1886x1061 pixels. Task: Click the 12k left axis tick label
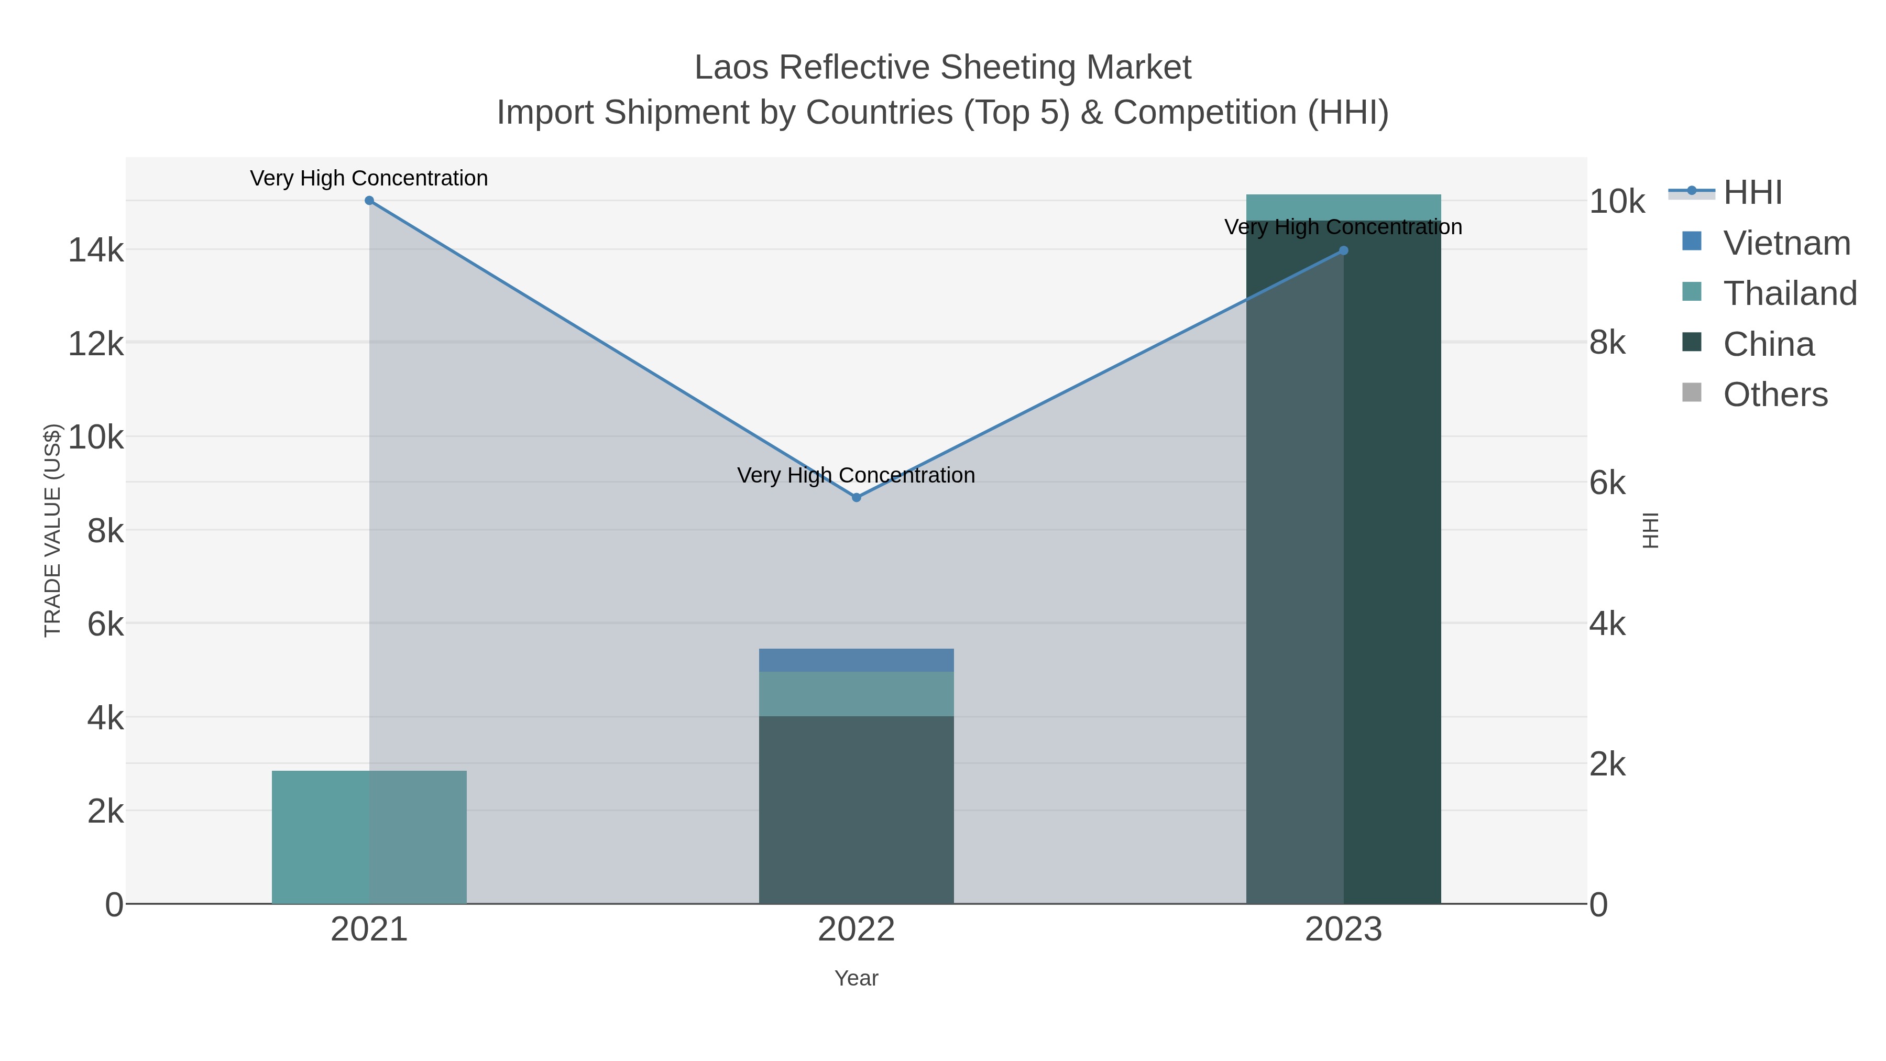click(x=96, y=344)
